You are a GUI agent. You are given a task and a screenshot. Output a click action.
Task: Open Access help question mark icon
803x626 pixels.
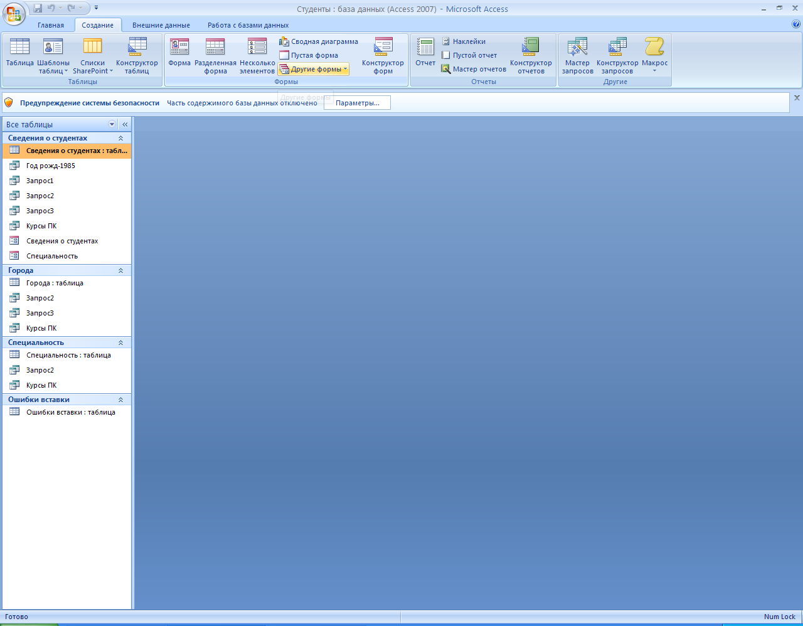click(796, 24)
